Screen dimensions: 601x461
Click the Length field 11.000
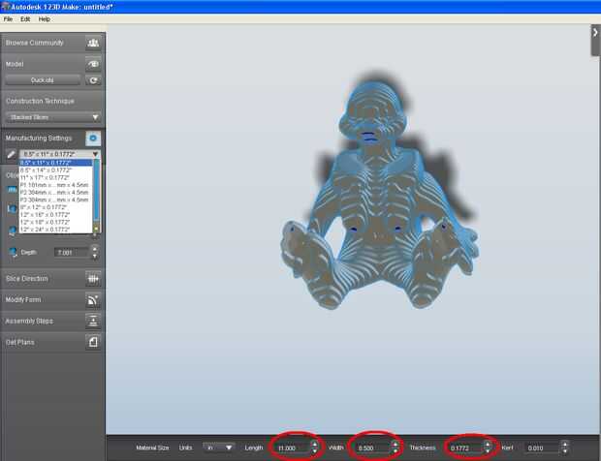[292, 448]
